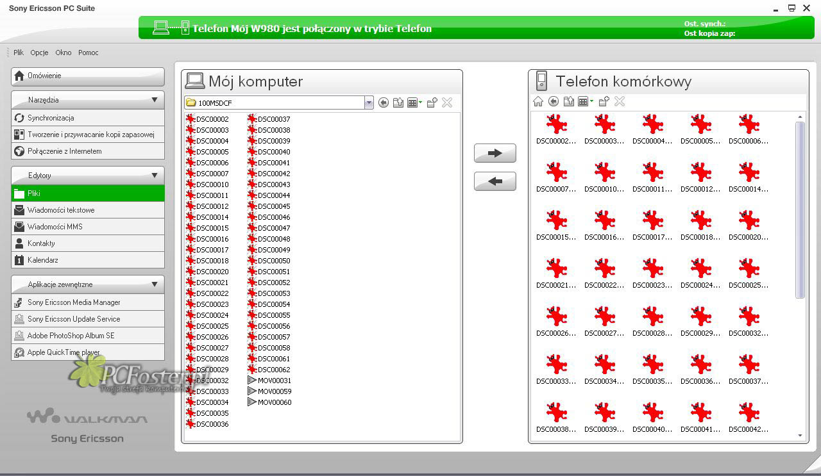
Task: Collapse the Narzędzia section
Action: click(x=154, y=100)
